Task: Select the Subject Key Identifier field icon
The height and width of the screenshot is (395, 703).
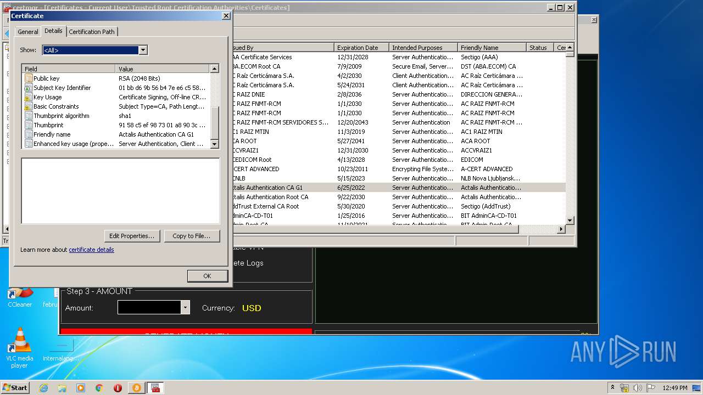Action: 29,88
